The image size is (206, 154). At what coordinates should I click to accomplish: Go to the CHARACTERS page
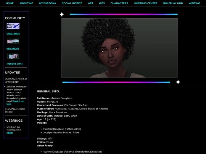(x=119, y=3)
